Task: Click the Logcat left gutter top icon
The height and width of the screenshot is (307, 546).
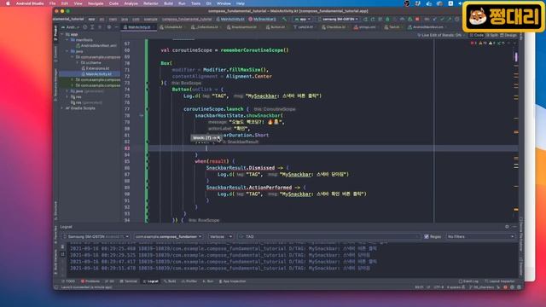Action: click(62, 246)
